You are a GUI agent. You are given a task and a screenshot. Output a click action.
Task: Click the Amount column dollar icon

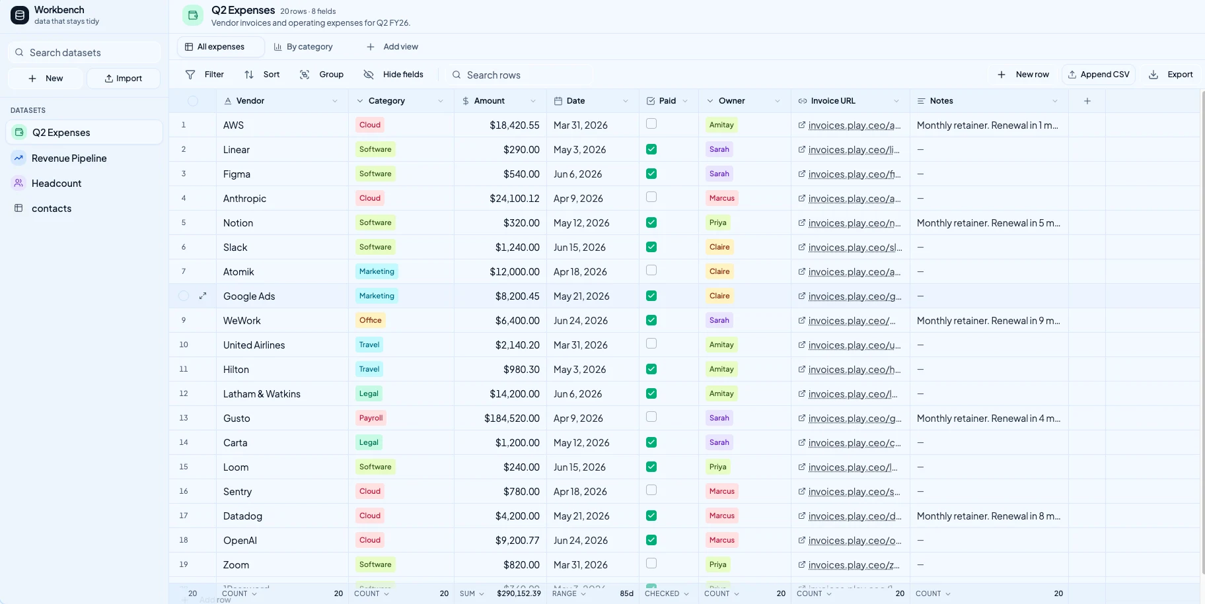466,101
